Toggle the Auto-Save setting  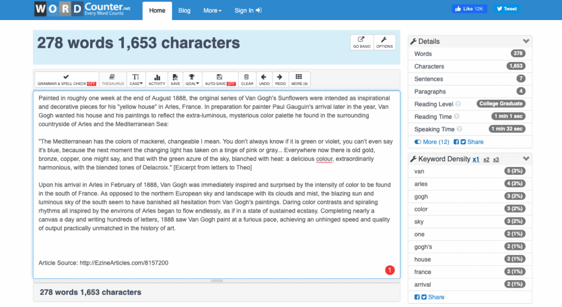pyautogui.click(x=220, y=80)
